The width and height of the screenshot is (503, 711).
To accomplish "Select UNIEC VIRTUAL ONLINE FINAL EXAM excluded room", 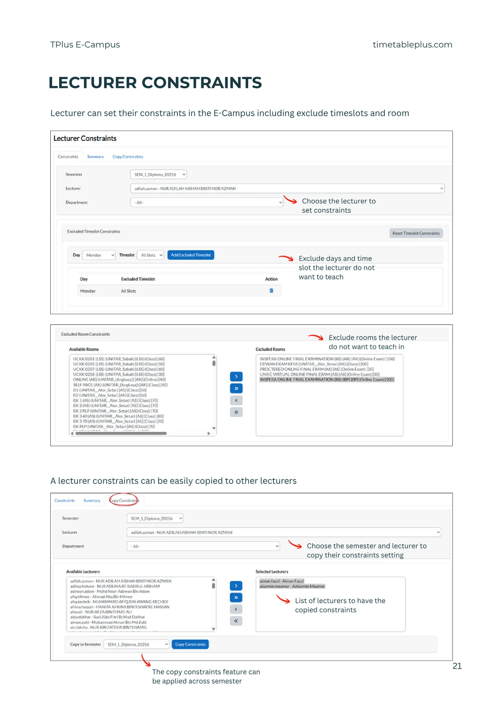I will point(319,374).
